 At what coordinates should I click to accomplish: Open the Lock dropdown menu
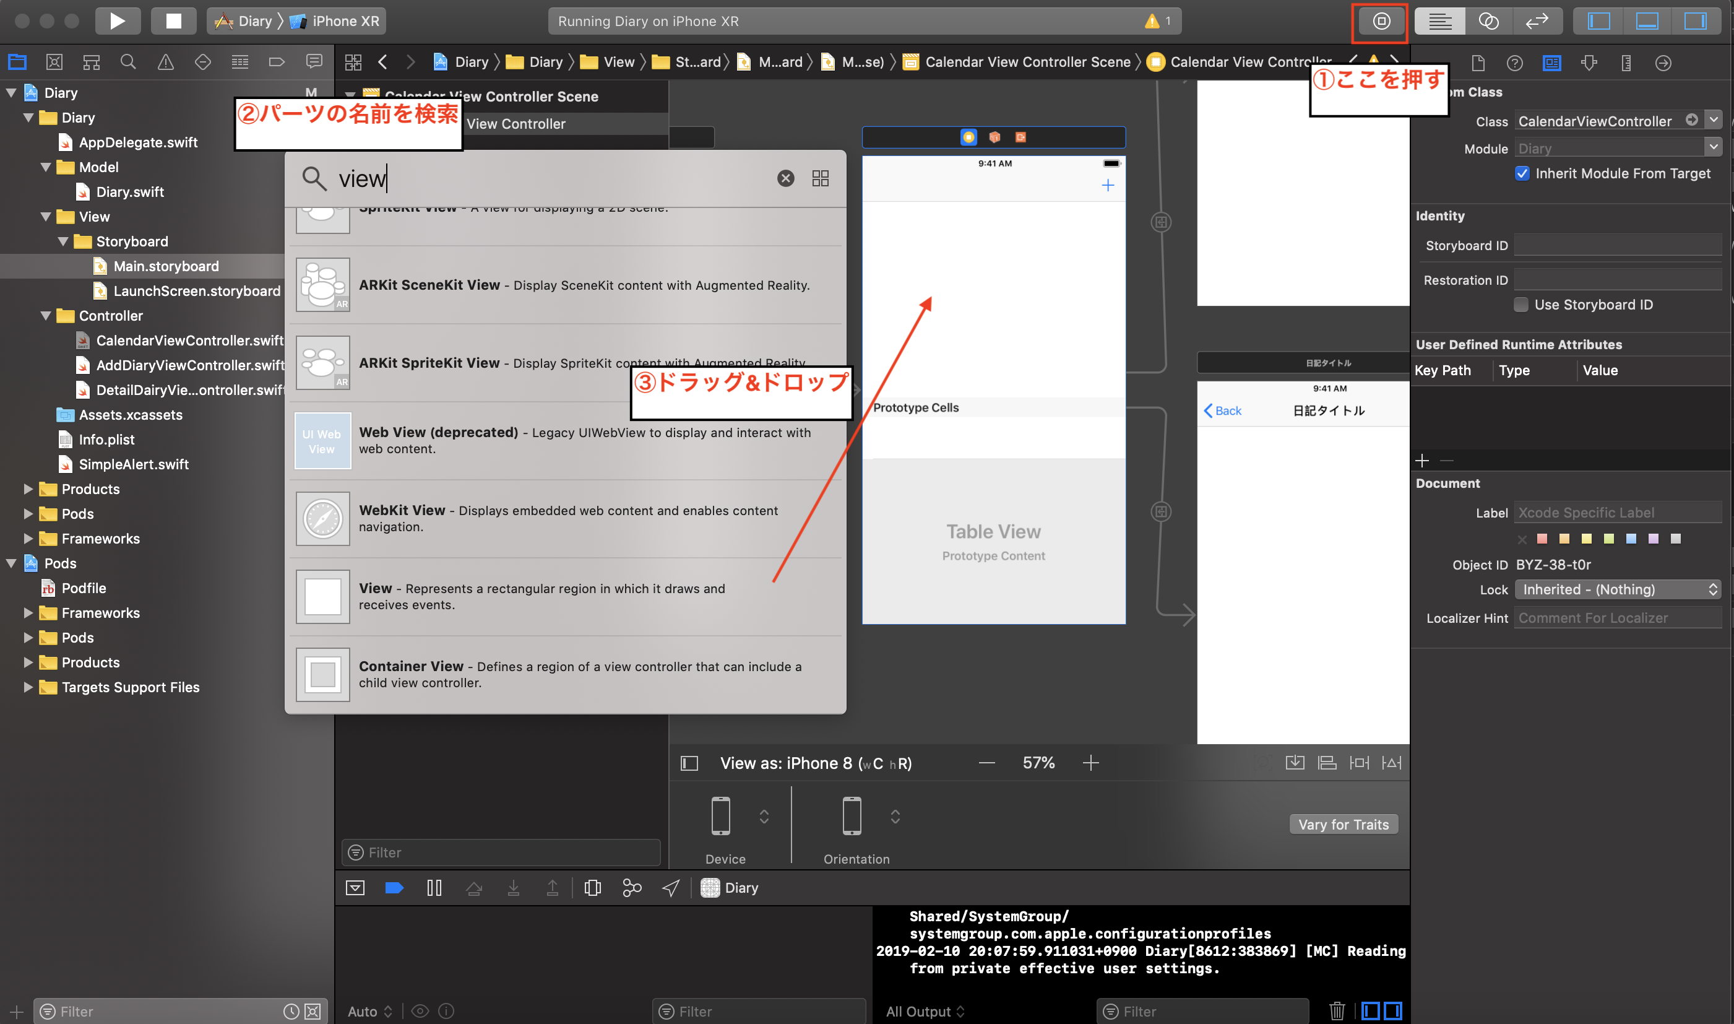(1618, 589)
